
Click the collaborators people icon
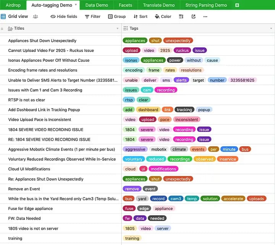pos(36,17)
